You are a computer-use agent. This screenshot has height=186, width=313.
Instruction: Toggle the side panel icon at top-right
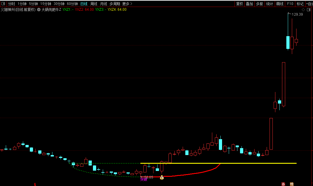coord(309,10)
